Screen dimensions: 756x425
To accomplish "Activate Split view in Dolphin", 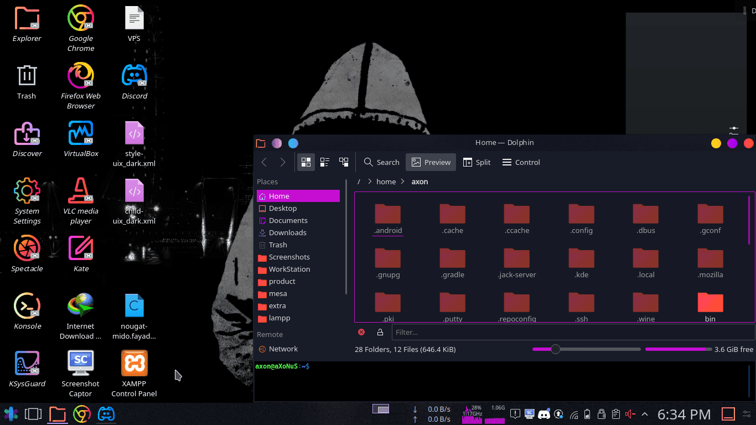I will [477, 162].
